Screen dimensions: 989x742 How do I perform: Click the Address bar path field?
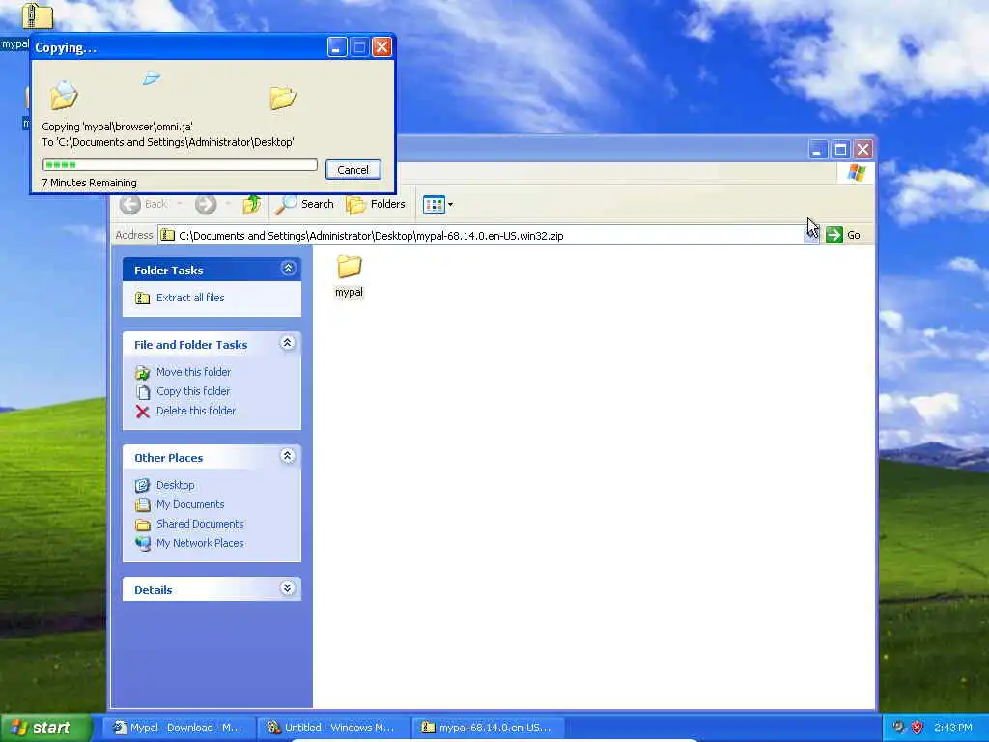tap(481, 236)
